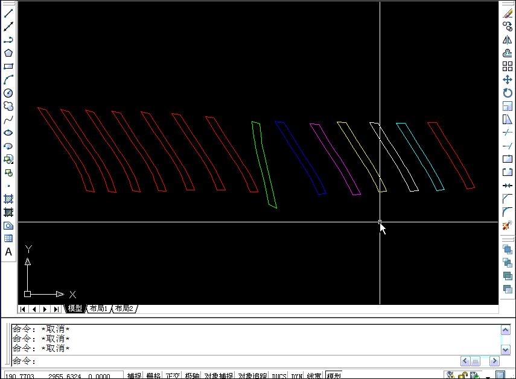Screen dimensions: 516x379
Task: Switch to the 布局1 layout tab
Action: point(98,308)
